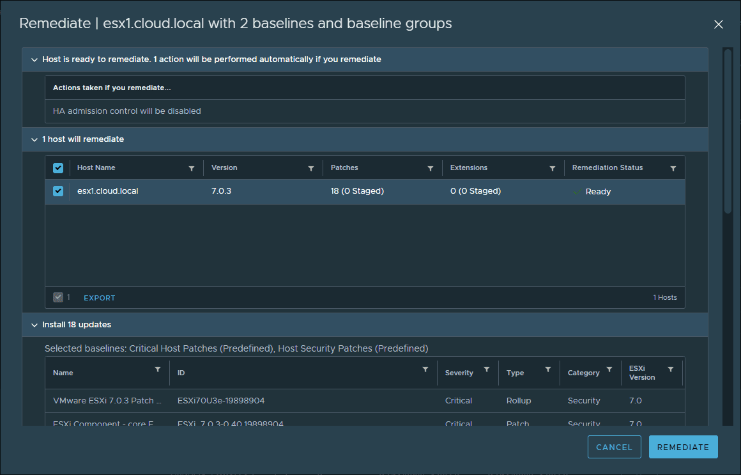Click the selected count checkbox in footer
Viewport: 741px width, 475px height.
point(58,297)
